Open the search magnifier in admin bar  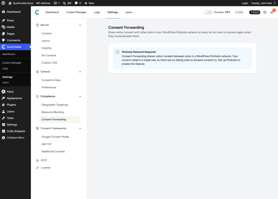coord(64,3)
